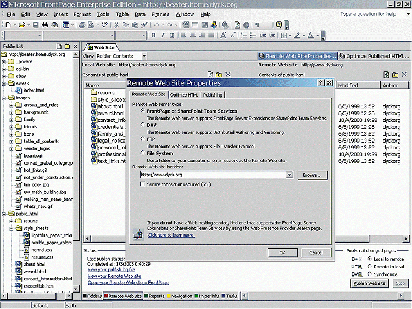
Task: Click the Help question mark toolbar icon
Action: 279,25
